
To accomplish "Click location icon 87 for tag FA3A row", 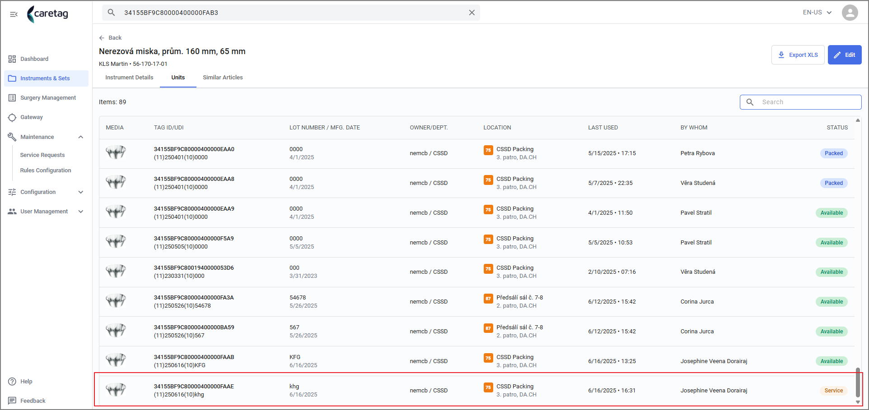I will pyautogui.click(x=488, y=299).
